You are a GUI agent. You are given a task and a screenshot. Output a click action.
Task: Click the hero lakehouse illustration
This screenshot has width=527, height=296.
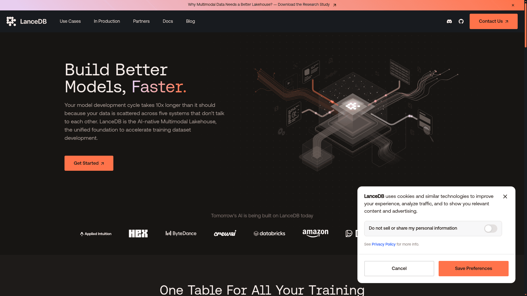356,115
